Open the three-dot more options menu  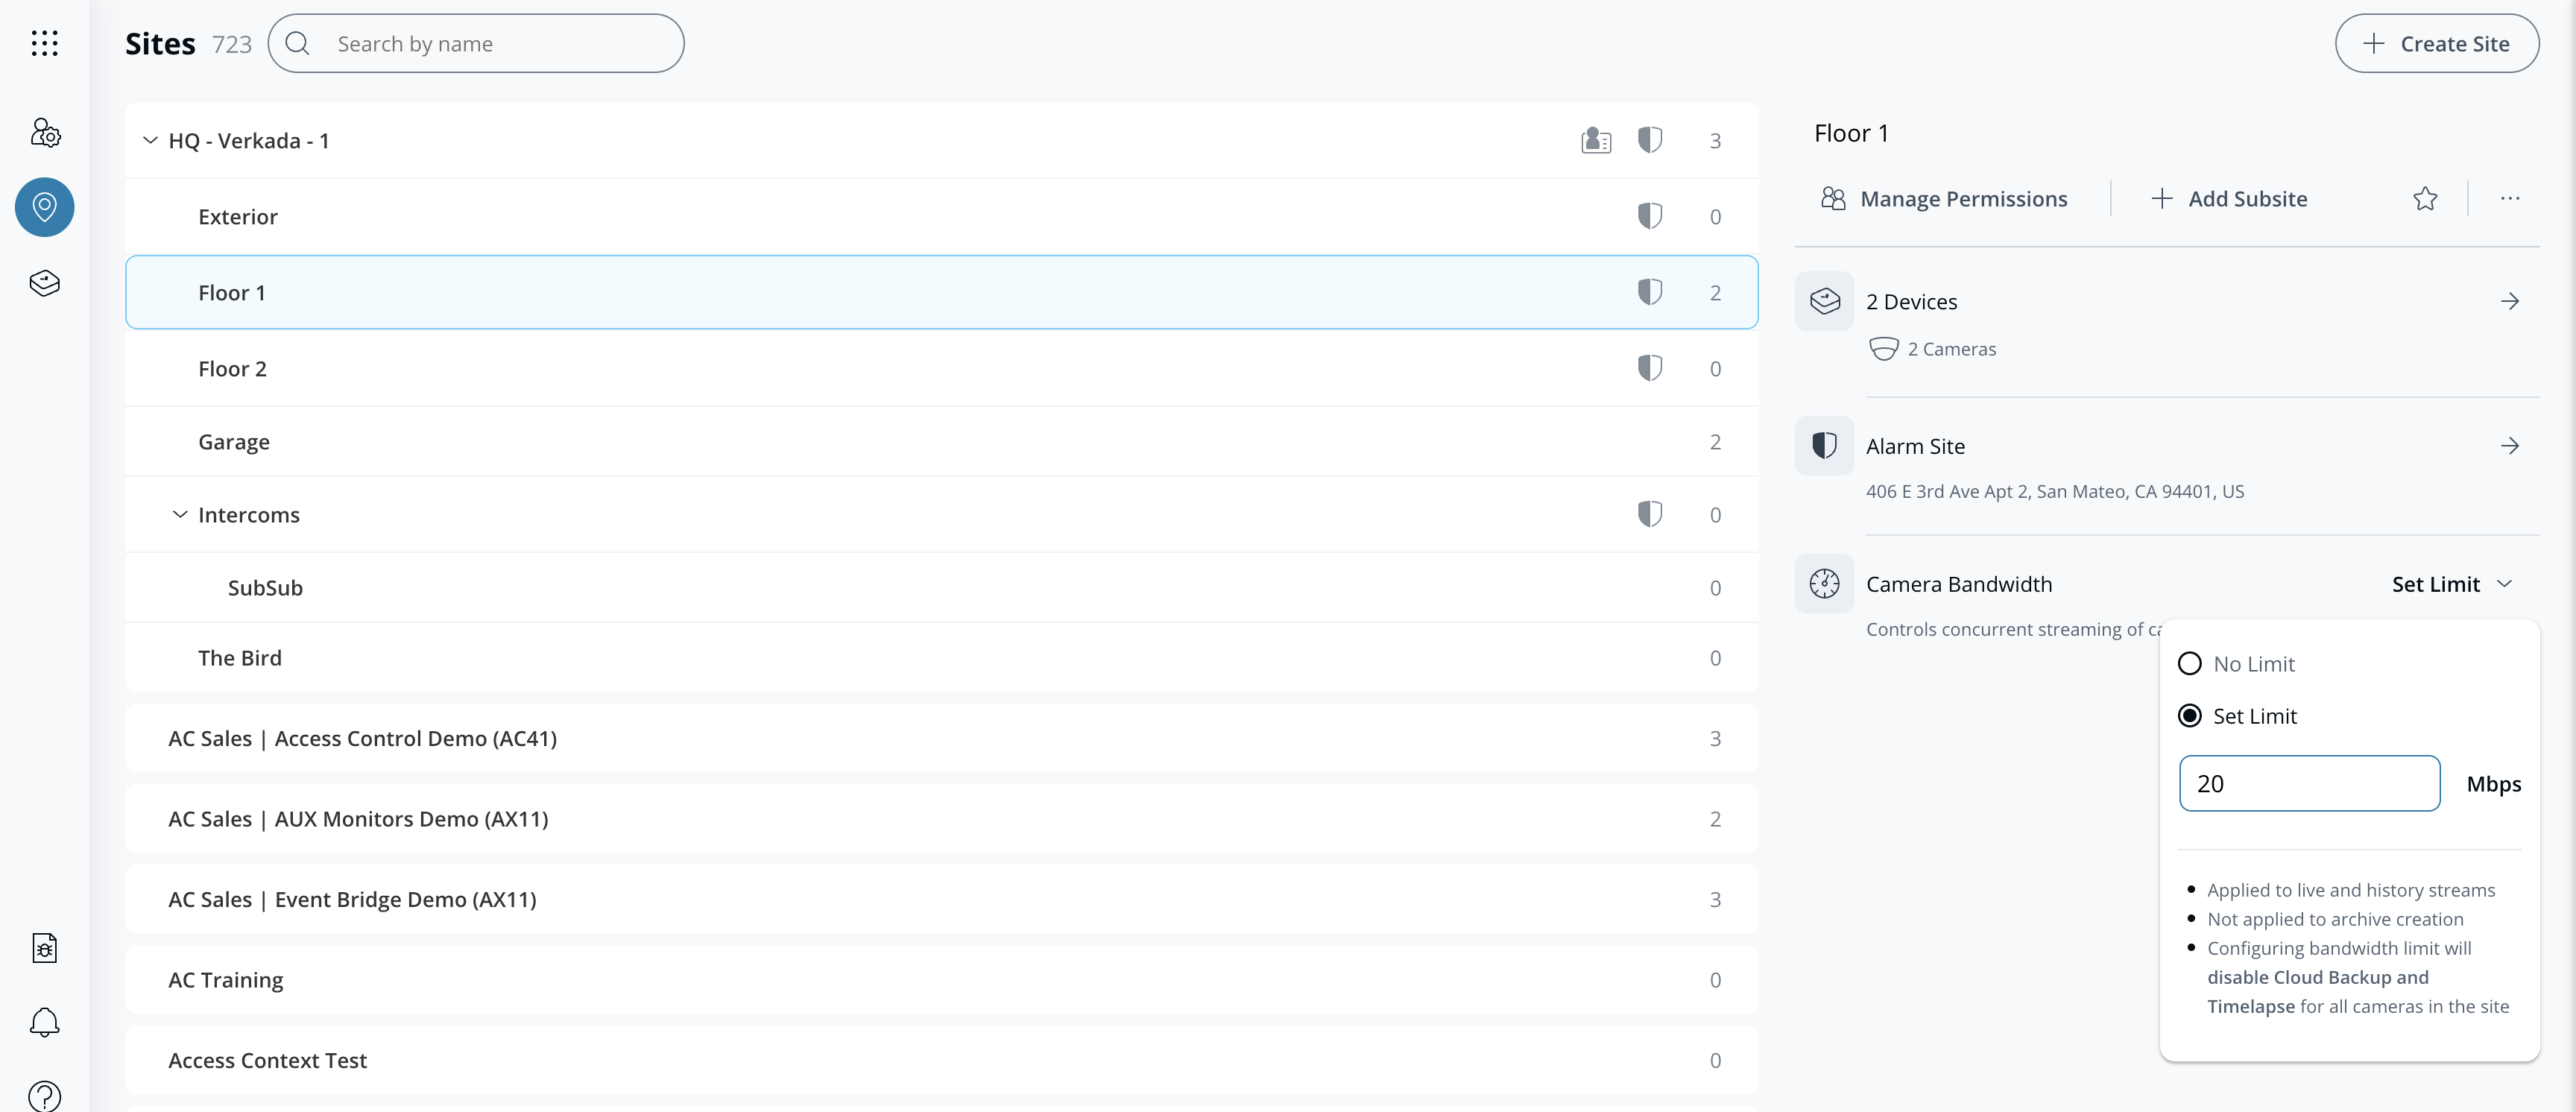pyautogui.click(x=2509, y=199)
